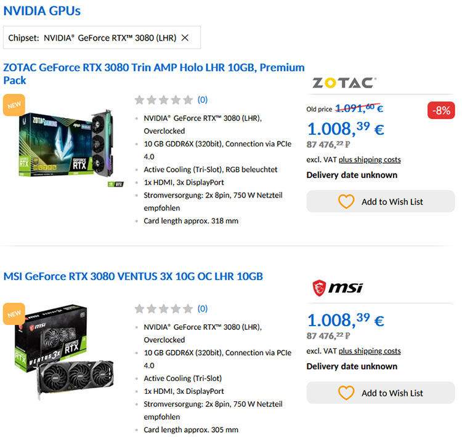
Task: Click heart icon on MSI wish list button
Action: 346,393
